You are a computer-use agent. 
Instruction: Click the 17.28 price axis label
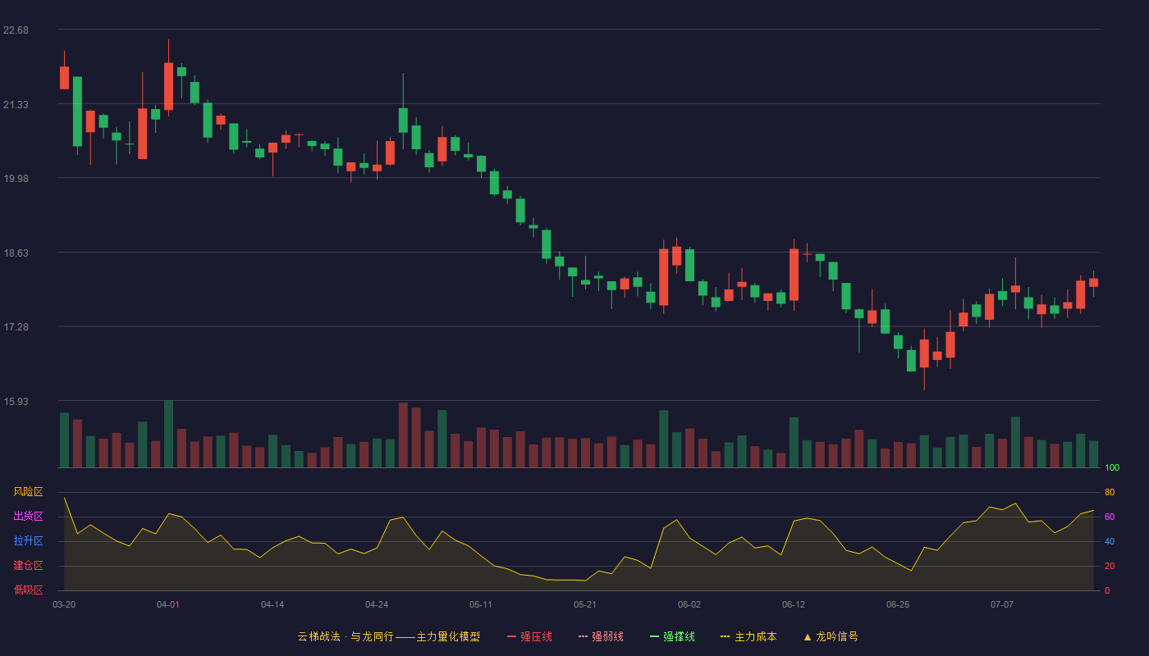16,327
